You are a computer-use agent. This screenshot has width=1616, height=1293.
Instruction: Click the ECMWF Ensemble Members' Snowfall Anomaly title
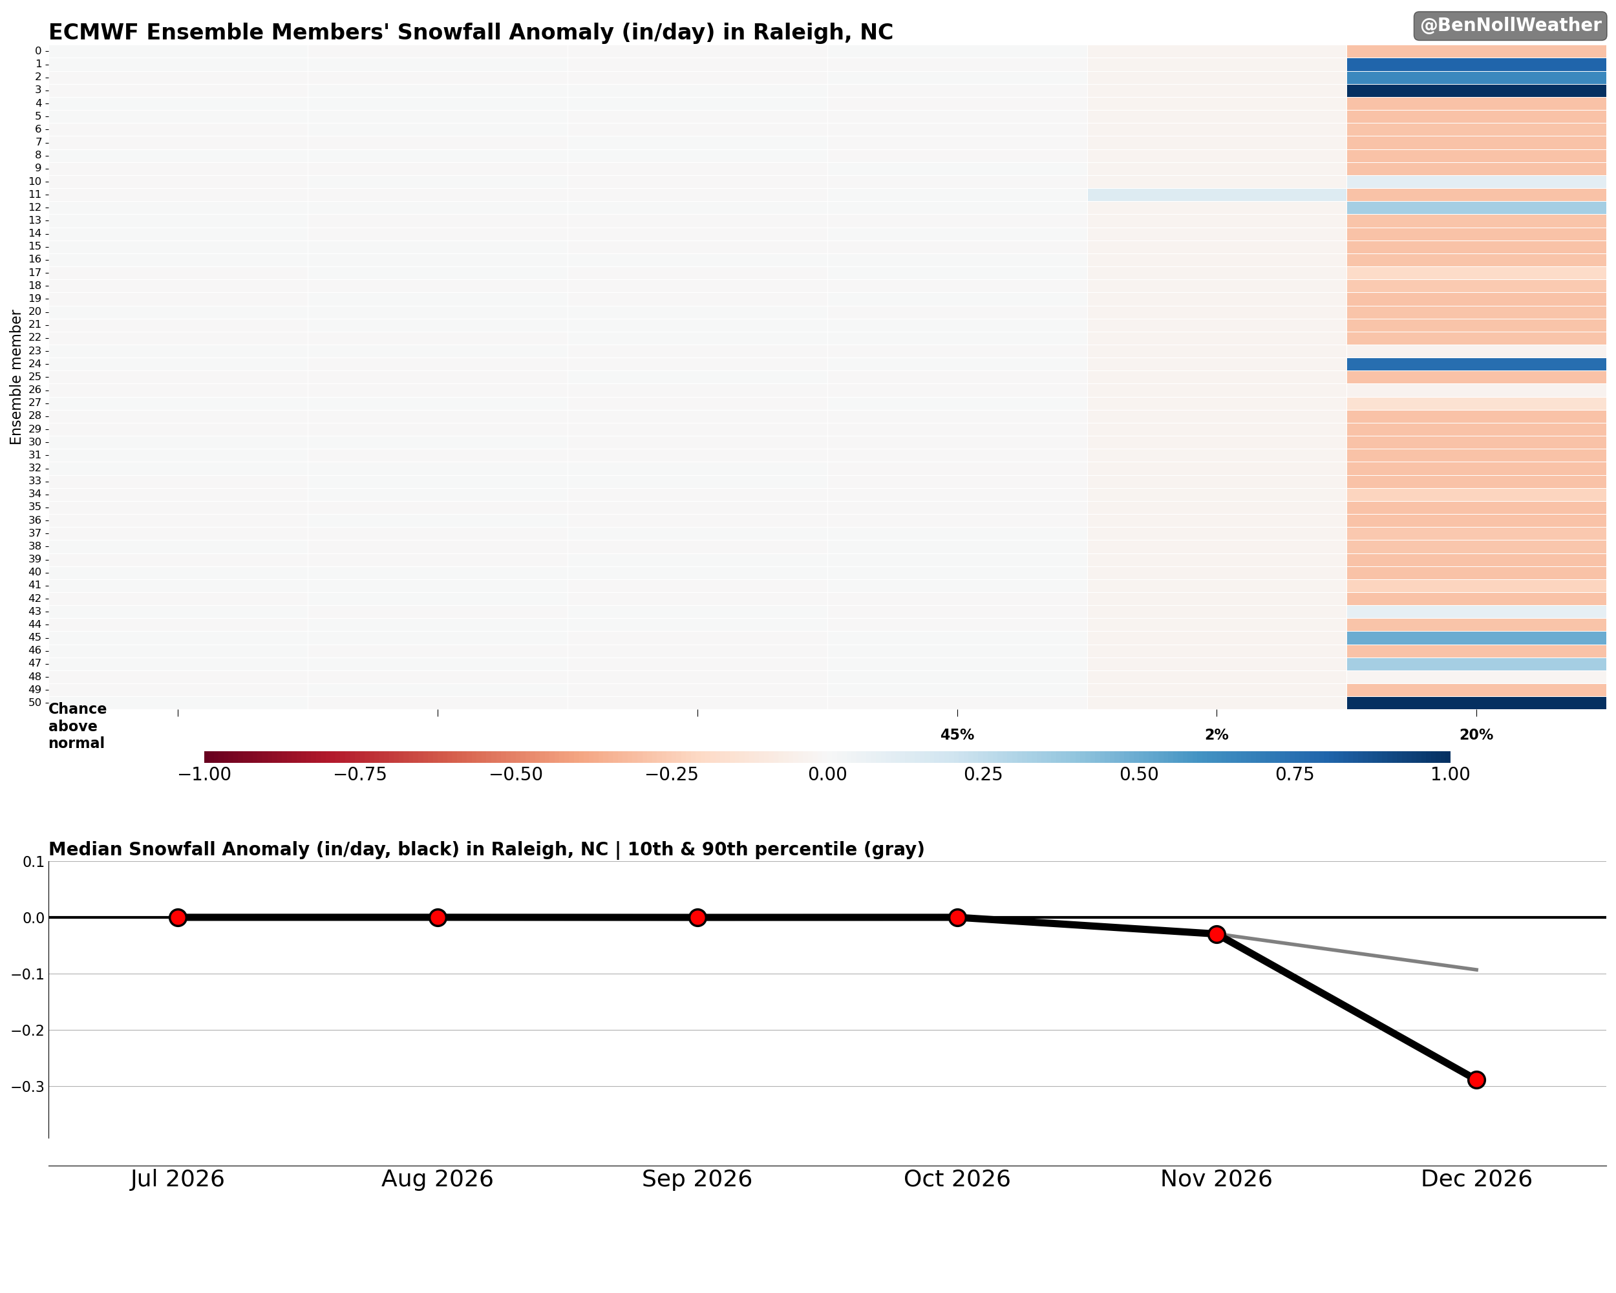click(471, 32)
